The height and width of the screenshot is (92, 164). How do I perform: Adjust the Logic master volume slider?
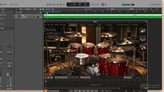[128, 5]
